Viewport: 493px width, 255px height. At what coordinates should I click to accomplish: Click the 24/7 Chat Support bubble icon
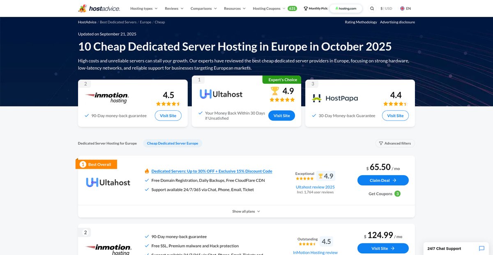click(x=481, y=248)
